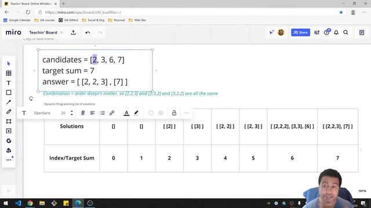Open more options in text toolbar
Viewport: 371px width, 208px height.
click(187, 113)
